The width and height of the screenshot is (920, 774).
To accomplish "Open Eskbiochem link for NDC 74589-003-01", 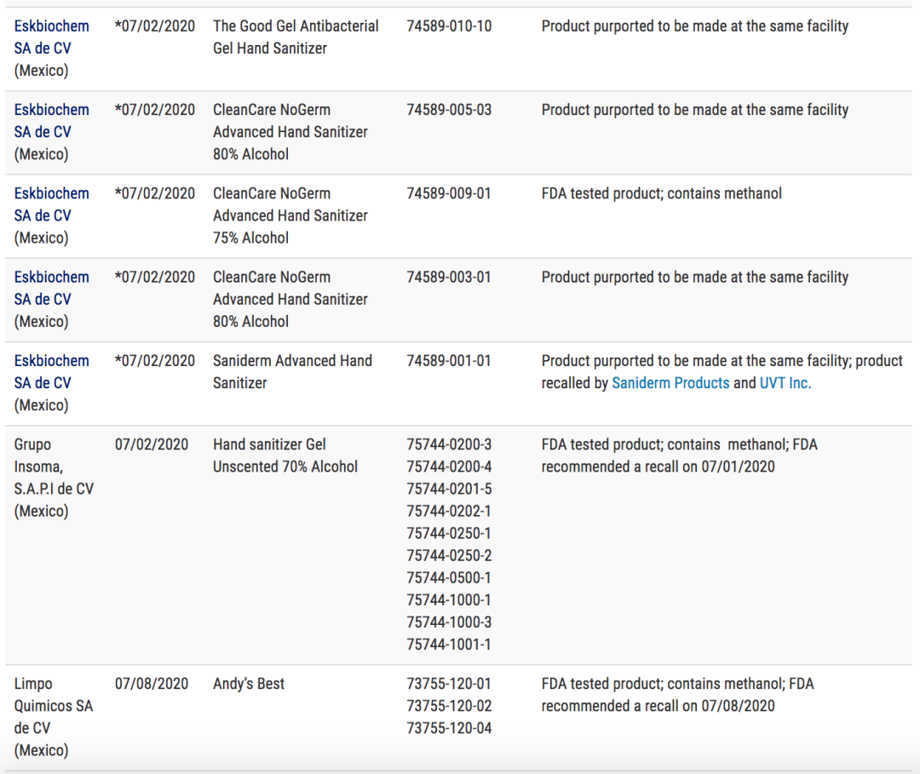I will [52, 288].
